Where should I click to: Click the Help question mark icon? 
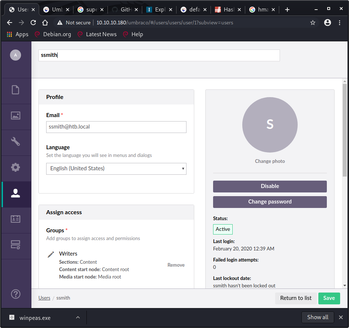click(x=16, y=294)
